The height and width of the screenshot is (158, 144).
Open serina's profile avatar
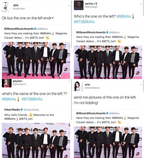pyautogui.click(x=79, y=5)
